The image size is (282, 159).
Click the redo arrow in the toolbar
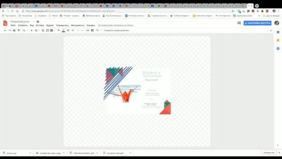pyautogui.click(x=10, y=30)
